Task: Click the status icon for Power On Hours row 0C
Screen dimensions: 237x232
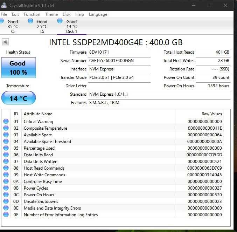Action: pos(6,195)
